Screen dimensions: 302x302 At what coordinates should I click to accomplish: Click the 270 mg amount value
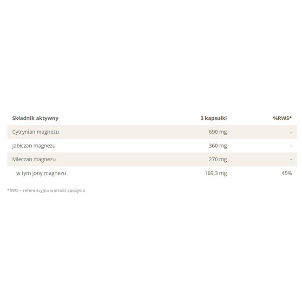point(217,159)
